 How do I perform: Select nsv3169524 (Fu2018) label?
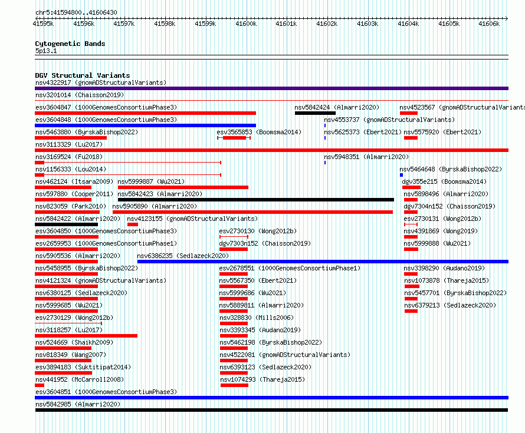click(x=69, y=157)
